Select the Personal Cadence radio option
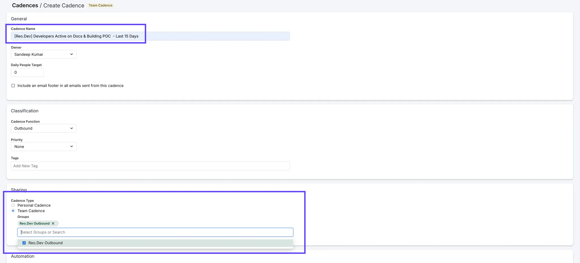580x263 pixels. click(13, 205)
